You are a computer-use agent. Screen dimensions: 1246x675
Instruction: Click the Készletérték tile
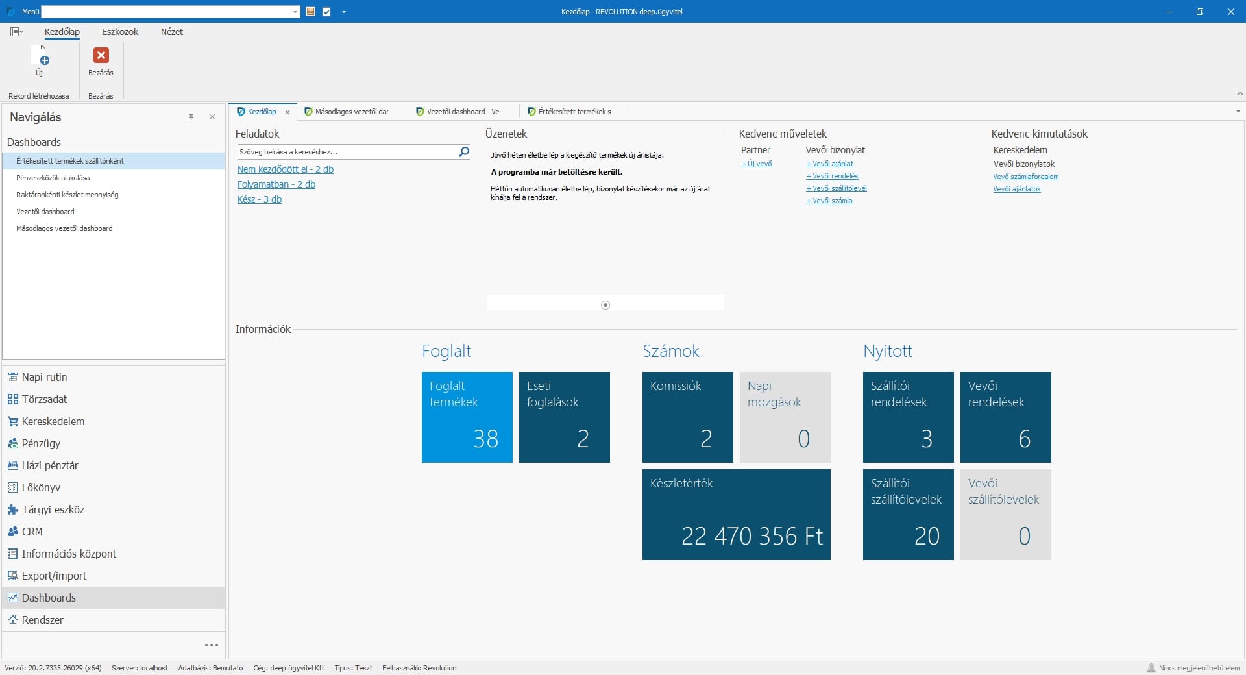click(x=736, y=515)
